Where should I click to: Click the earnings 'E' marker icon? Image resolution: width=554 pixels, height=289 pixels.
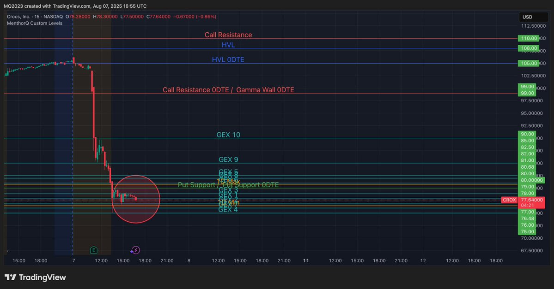pos(94,250)
